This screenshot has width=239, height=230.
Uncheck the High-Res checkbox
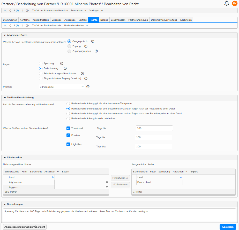tap(68, 144)
